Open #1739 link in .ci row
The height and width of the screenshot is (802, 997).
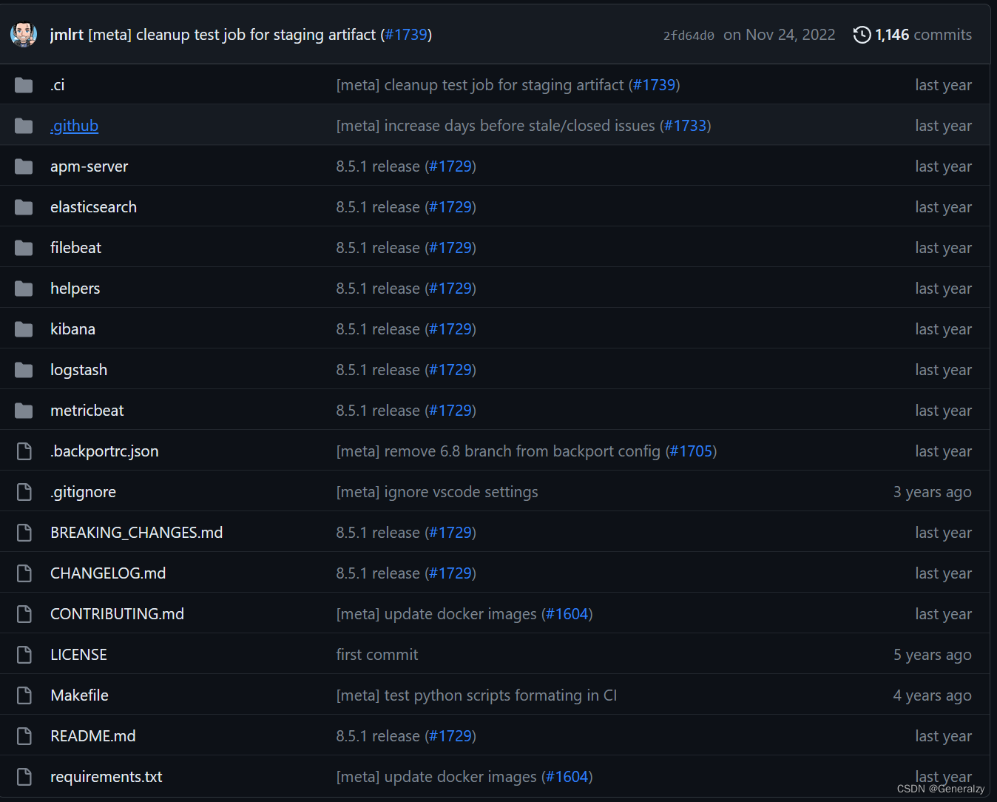point(654,85)
